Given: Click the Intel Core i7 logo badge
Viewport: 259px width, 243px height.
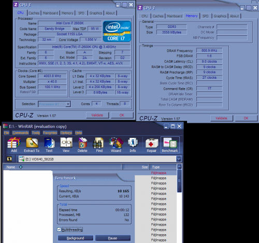Looking at the screenshot, I should pos(117,32).
